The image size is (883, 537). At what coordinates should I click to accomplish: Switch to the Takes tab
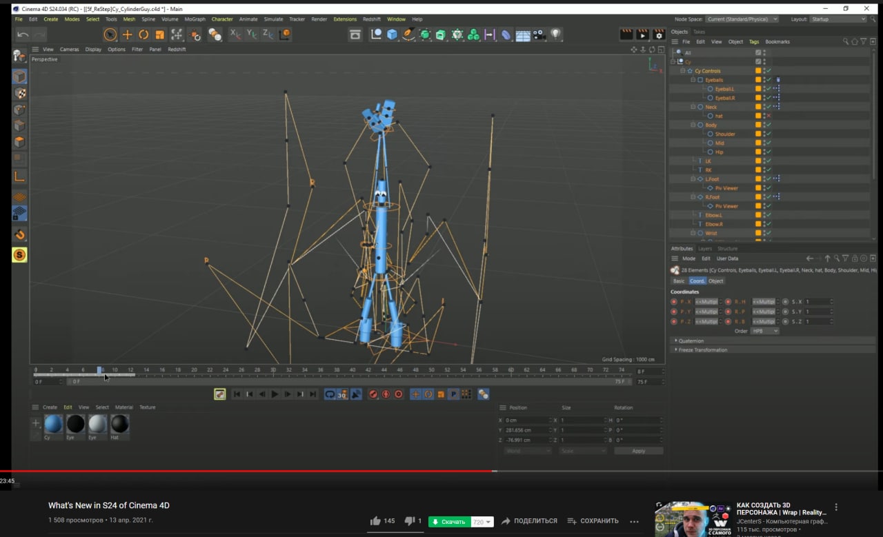(x=699, y=32)
